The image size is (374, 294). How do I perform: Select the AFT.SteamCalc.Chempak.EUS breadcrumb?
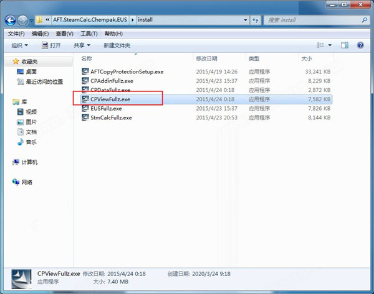90,20
